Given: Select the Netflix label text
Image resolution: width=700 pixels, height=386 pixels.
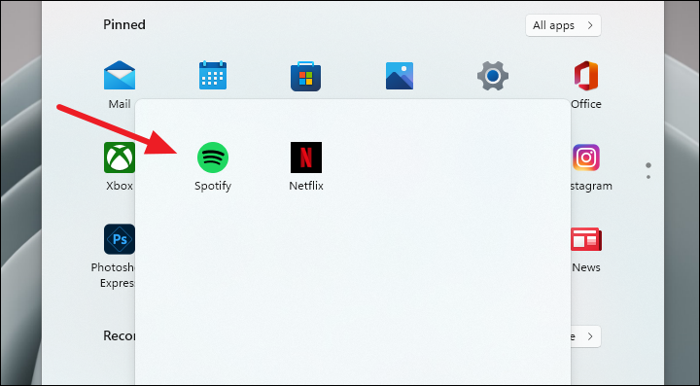Looking at the screenshot, I should 306,186.
